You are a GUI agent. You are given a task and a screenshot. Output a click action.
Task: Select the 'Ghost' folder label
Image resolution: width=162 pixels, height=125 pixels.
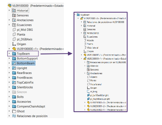(21, 111)
